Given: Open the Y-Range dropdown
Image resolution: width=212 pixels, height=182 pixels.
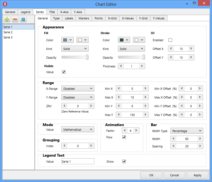Looking at the screenshot, I should click(78, 97).
